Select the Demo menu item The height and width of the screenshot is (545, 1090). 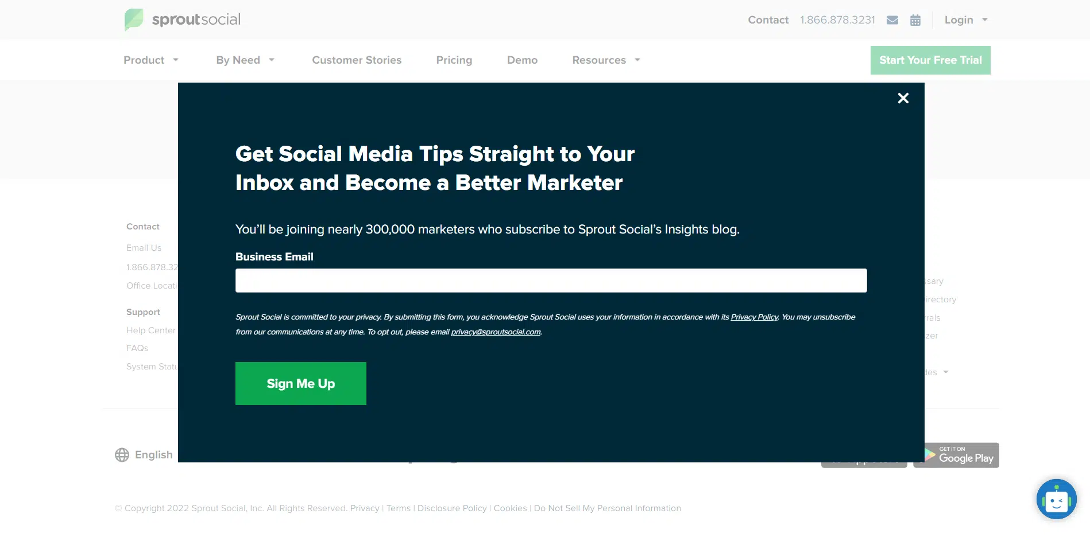522,60
